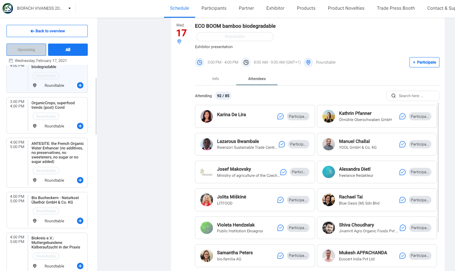
Task: Add Bio Bucheckern session with plus icon
Action: 80,221
